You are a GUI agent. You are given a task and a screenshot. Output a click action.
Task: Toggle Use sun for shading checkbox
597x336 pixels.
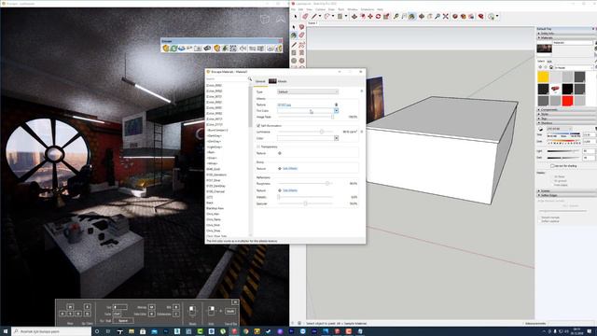[551, 166]
